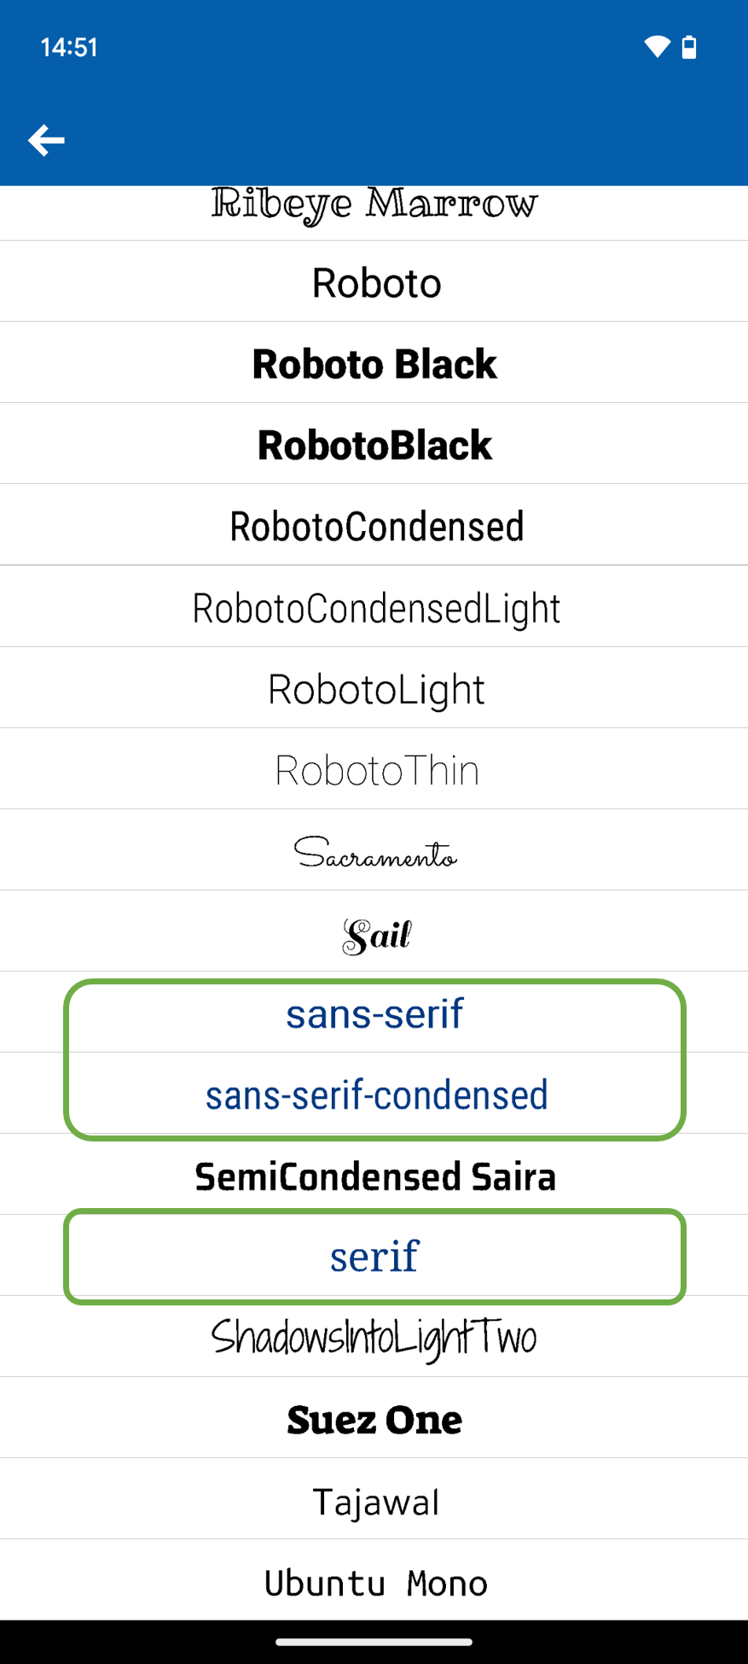Select the Roboto Black font with space
This screenshot has height=1664, width=748.
pos(374,364)
